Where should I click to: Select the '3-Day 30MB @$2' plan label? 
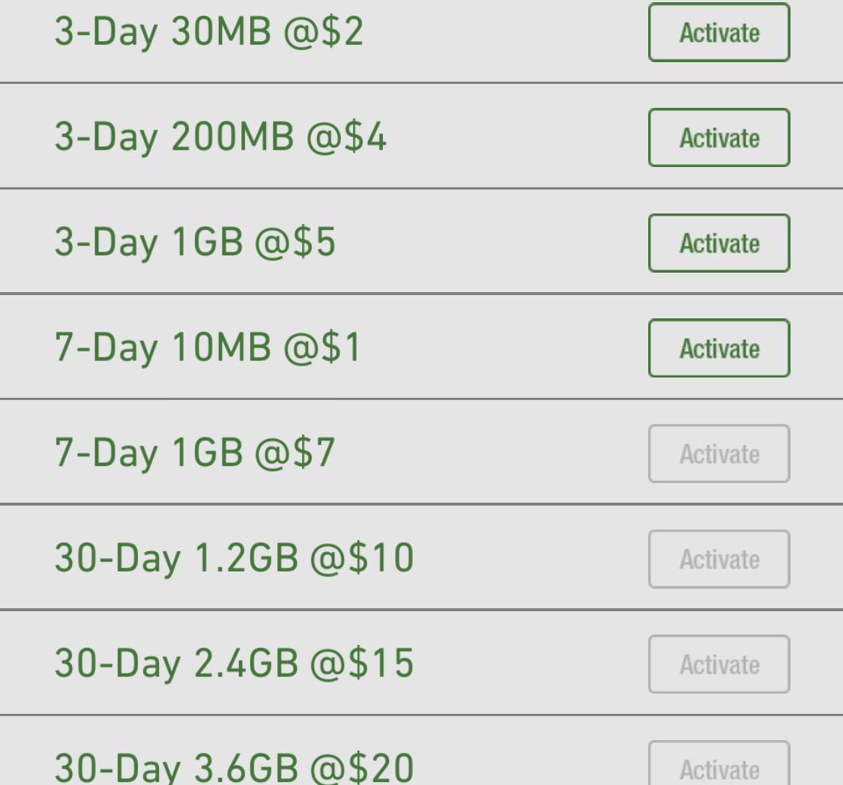pos(208,33)
